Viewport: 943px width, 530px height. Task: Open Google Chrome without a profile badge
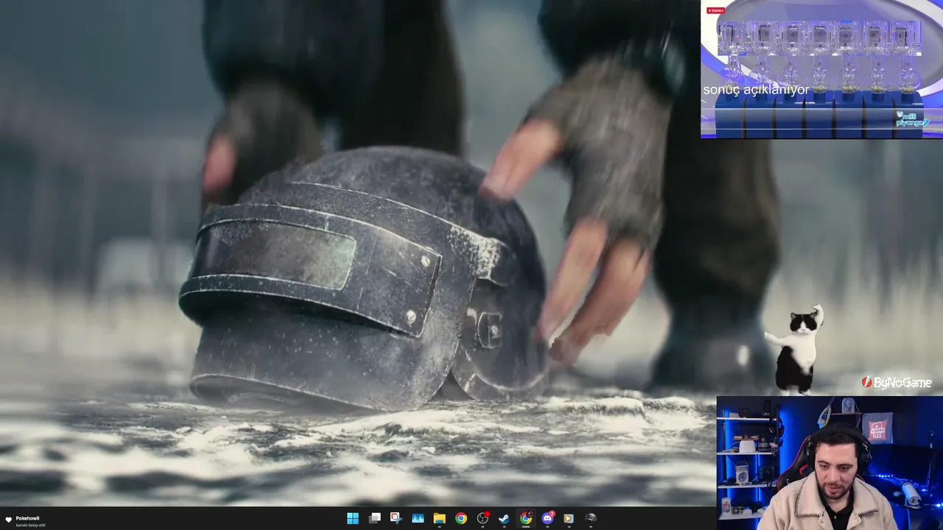coord(460,518)
